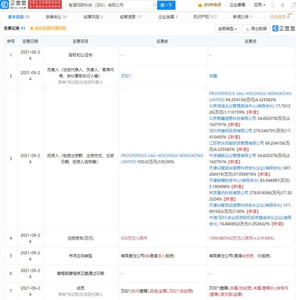
Task: Open 天津 investment center link with 83.044987万元
Action: coord(234,180)
